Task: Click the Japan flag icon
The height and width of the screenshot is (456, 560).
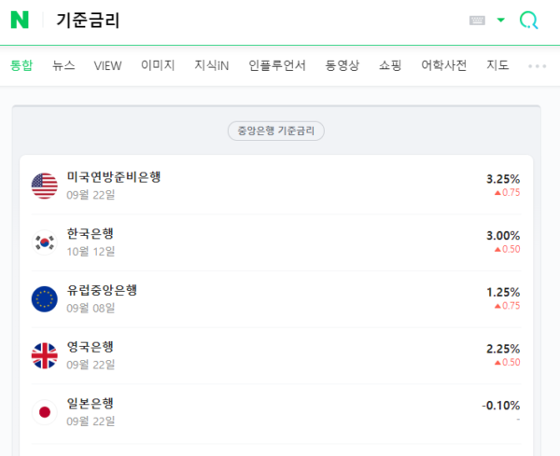Action: [x=44, y=411]
